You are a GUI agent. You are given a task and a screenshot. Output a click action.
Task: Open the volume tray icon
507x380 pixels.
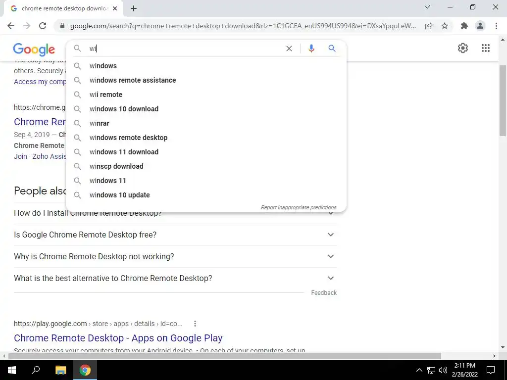(443, 370)
